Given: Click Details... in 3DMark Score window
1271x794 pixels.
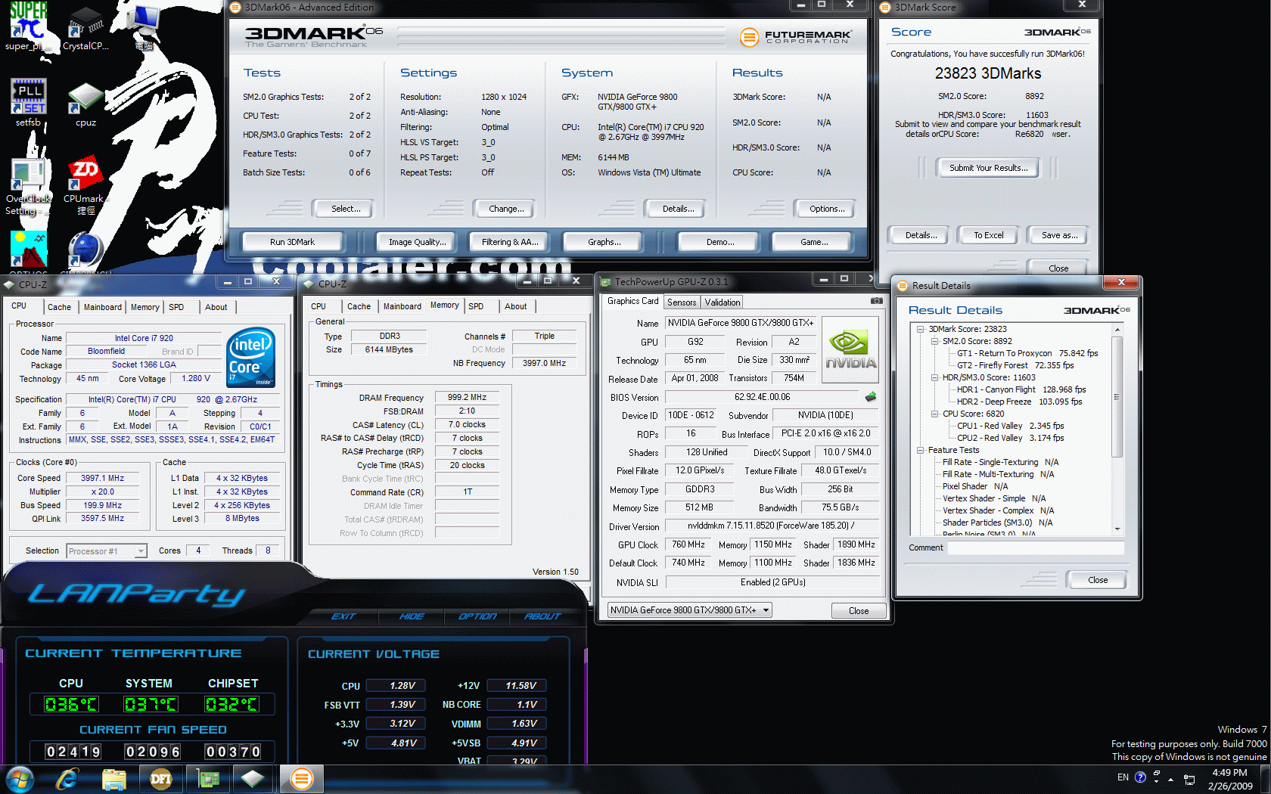Looking at the screenshot, I should [921, 235].
